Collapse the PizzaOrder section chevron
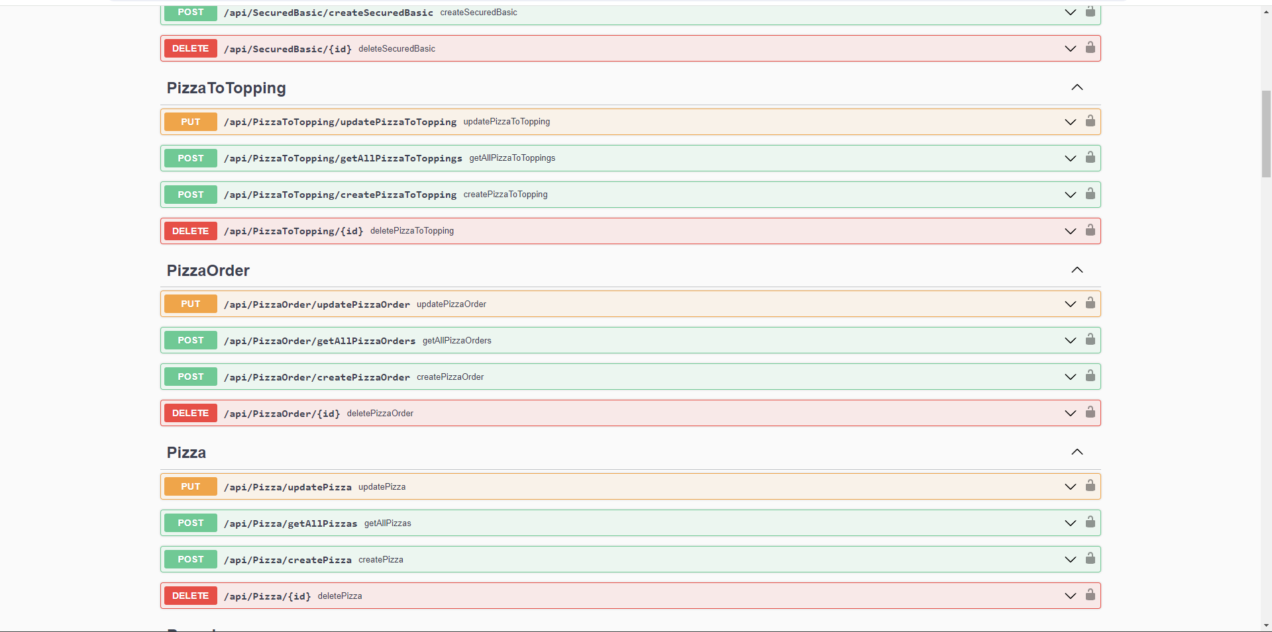Image resolution: width=1272 pixels, height=632 pixels. pos(1077,270)
